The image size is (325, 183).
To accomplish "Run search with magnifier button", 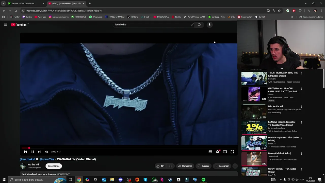I will [199, 25].
